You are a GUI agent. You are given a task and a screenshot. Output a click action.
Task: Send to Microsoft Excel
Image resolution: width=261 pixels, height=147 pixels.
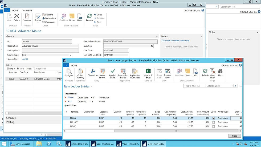pyautogui.click(x=148, y=74)
